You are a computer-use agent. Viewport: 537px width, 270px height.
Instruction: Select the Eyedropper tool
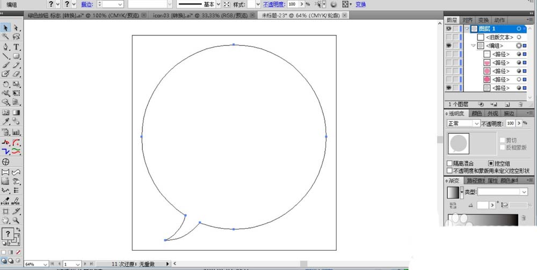pos(6,121)
